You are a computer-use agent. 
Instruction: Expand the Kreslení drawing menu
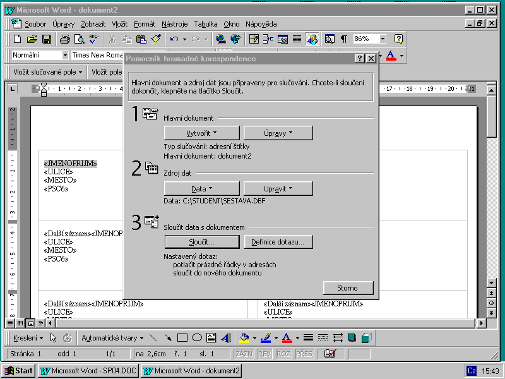[28, 338]
